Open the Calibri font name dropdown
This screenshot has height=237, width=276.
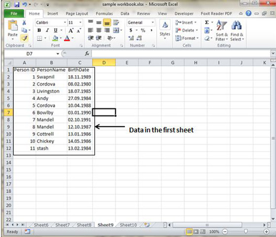pyautogui.click(x=65, y=23)
